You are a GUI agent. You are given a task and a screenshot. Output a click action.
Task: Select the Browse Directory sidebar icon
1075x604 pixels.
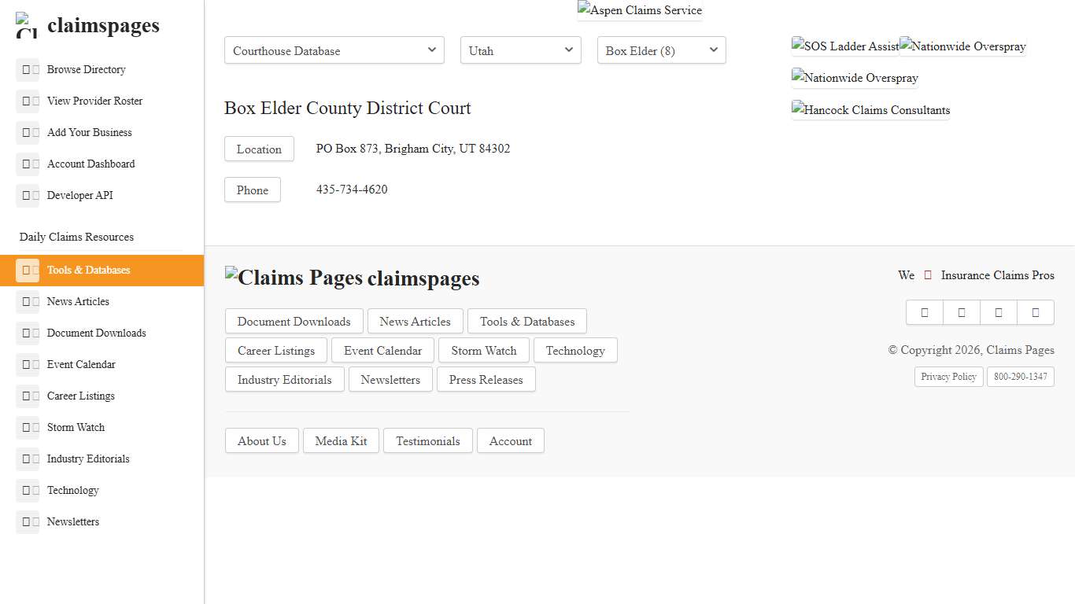point(28,69)
